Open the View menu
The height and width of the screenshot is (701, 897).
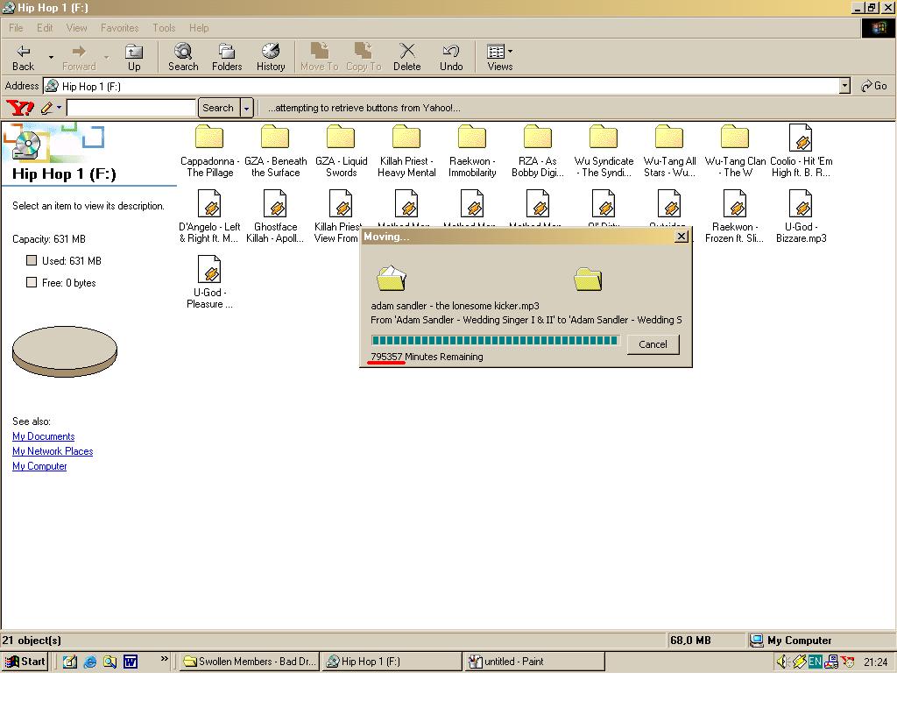click(x=77, y=27)
